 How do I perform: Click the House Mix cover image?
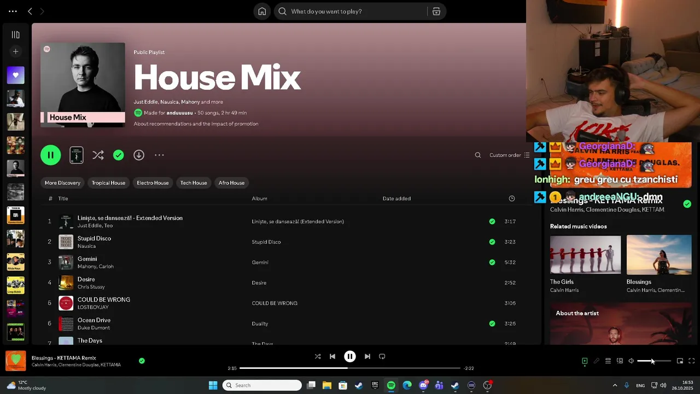coord(83,85)
